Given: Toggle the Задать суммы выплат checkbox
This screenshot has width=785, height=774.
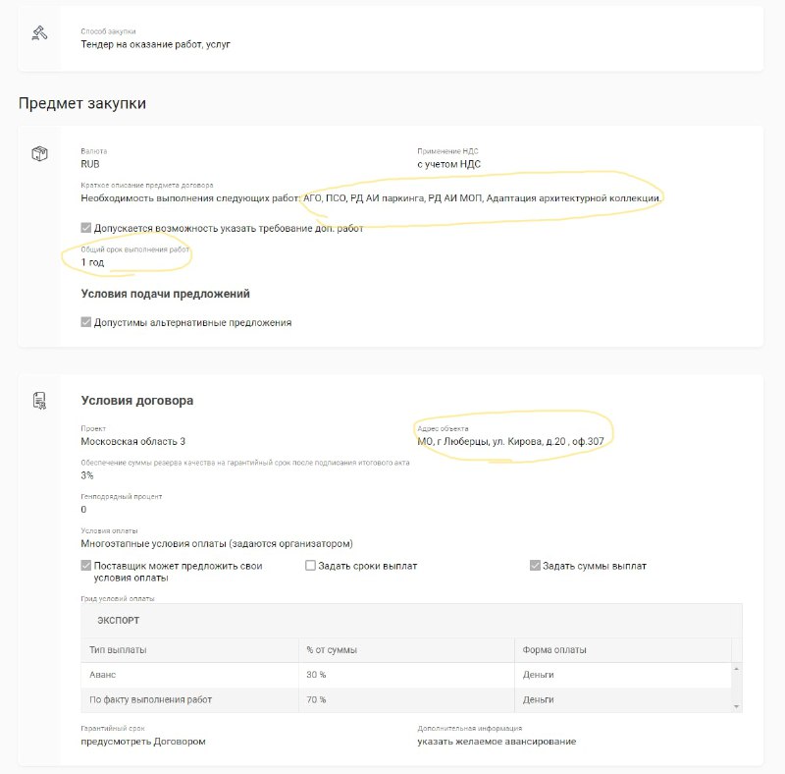Looking at the screenshot, I should (x=535, y=566).
